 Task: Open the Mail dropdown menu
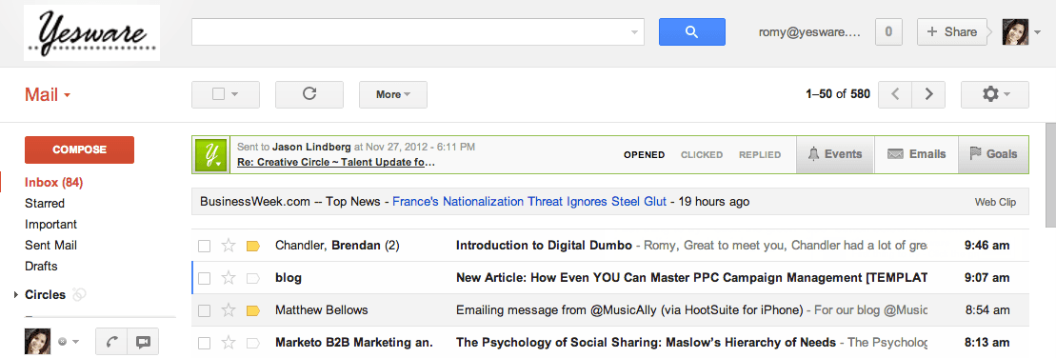click(x=48, y=95)
